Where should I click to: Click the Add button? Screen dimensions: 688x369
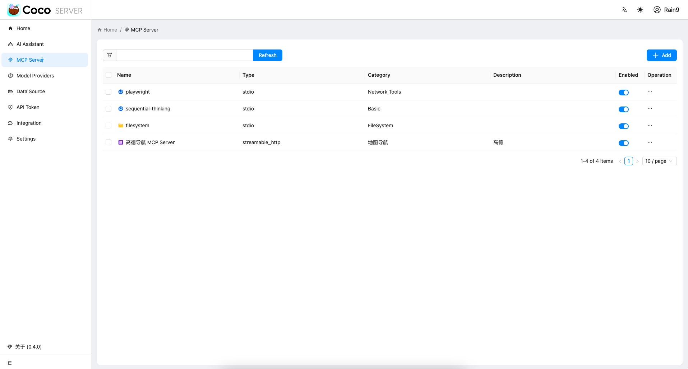click(x=662, y=55)
